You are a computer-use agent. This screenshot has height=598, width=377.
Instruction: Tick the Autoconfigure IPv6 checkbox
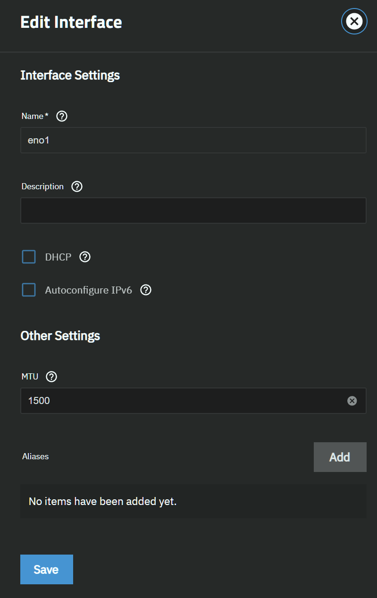click(29, 290)
